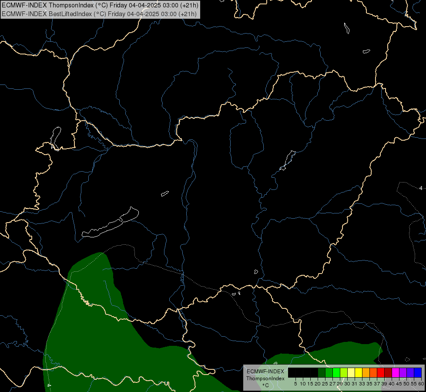The image size is (426, 392).
Task: Click the legend tick value '20'
Action: point(318,384)
